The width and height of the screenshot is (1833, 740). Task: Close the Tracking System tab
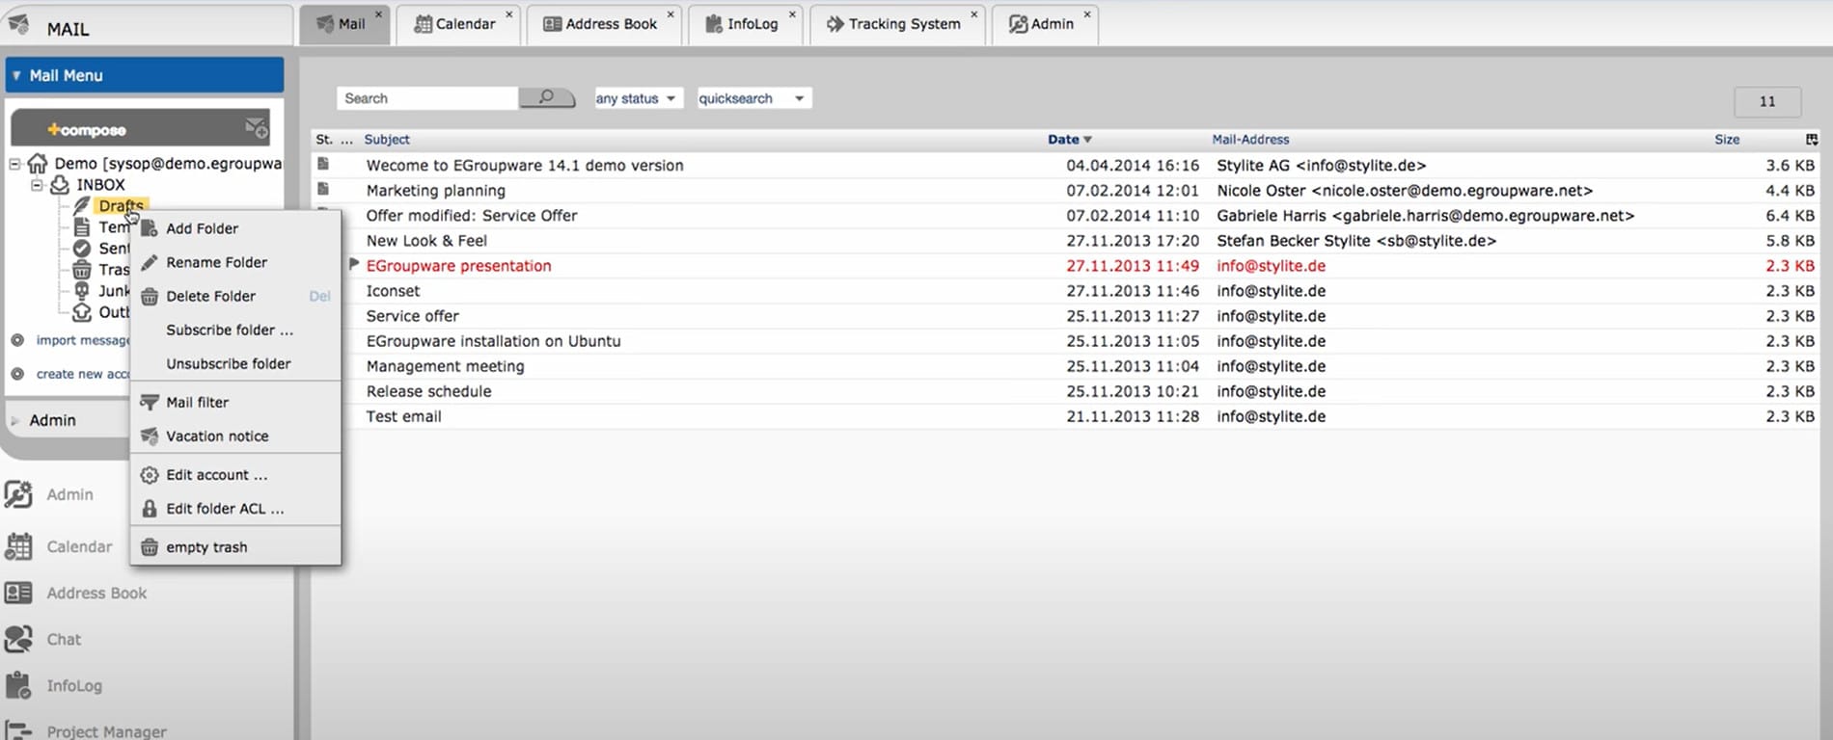973,14
